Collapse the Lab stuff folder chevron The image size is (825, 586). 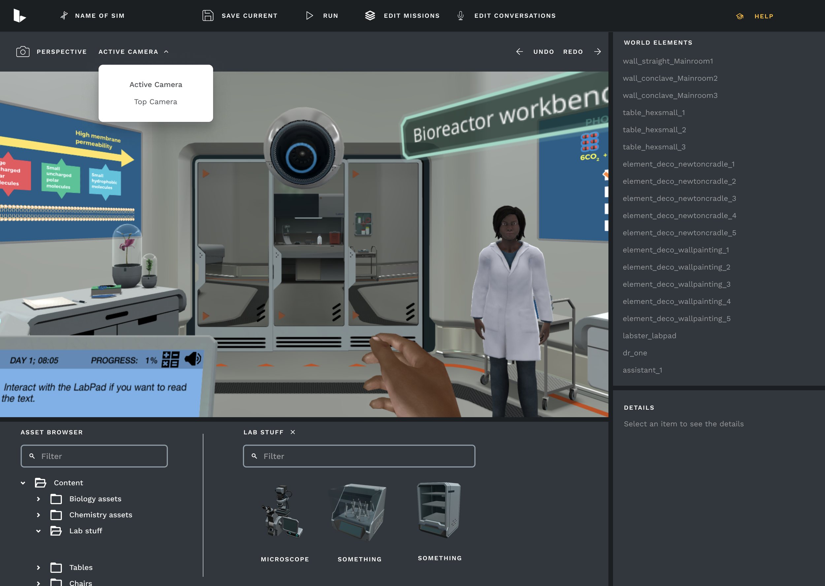(x=38, y=531)
